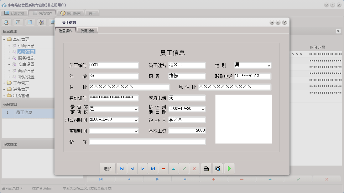This screenshot has width=344, height=193.
Task: Cancel edits with the red X button
Action: (x=194, y=168)
